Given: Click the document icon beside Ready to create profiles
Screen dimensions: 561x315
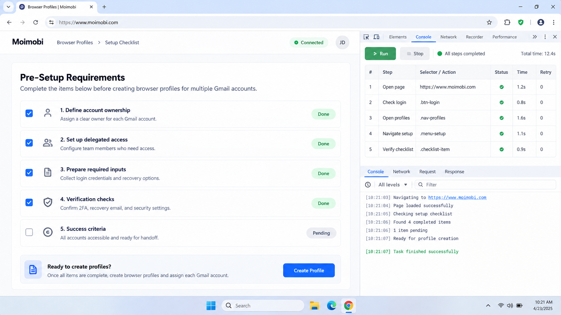Looking at the screenshot, I should pos(33,269).
